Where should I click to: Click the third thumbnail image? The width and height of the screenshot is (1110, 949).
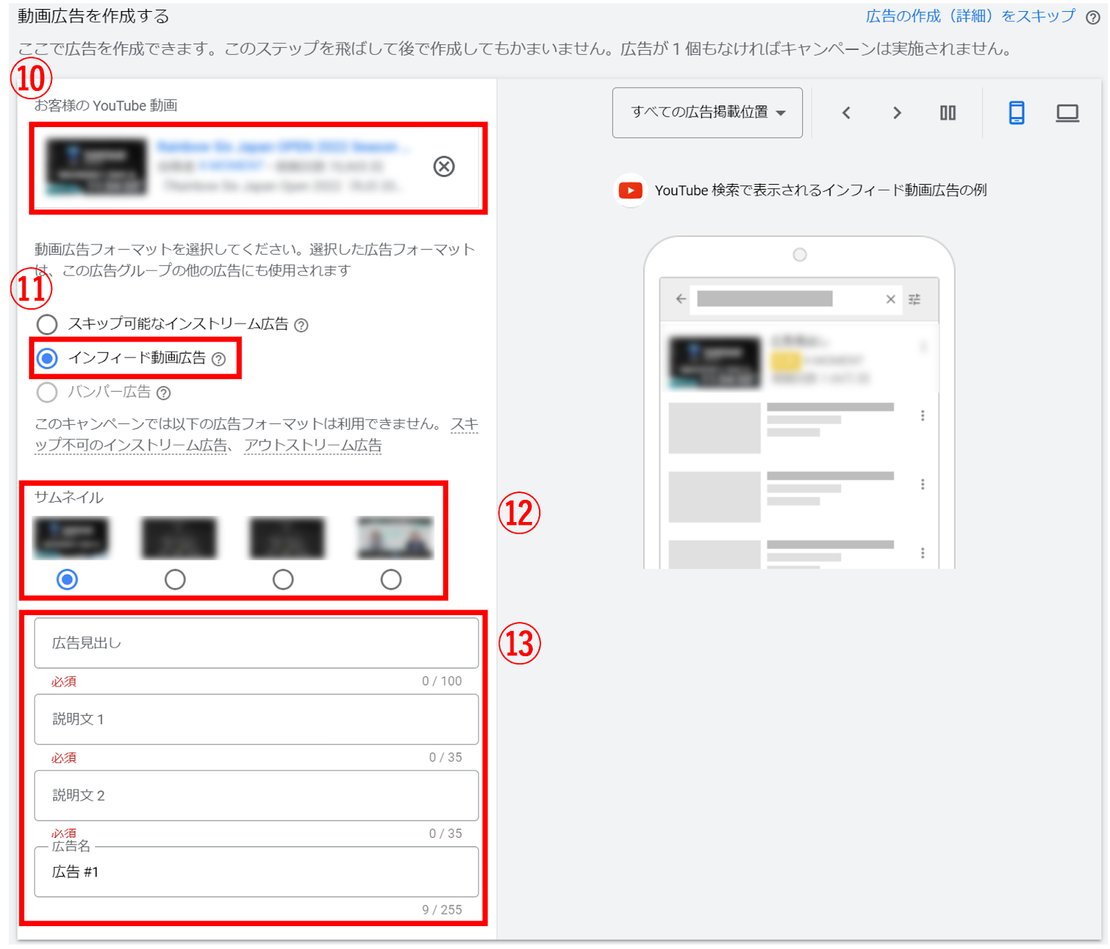pyautogui.click(x=287, y=538)
